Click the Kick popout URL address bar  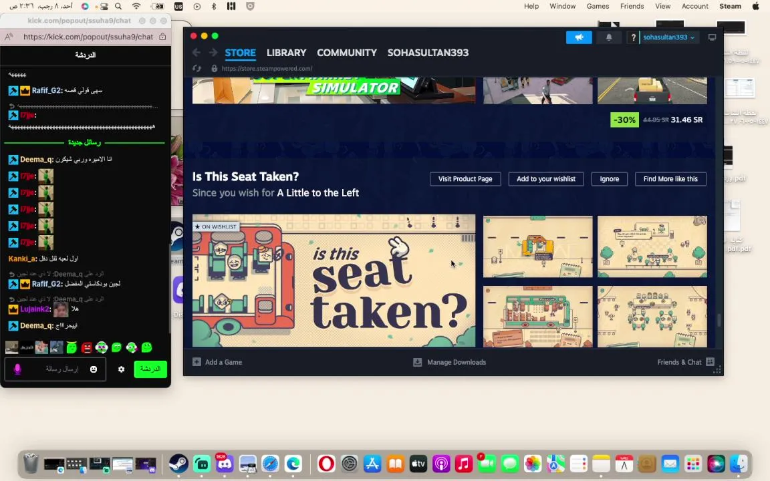[x=88, y=37]
